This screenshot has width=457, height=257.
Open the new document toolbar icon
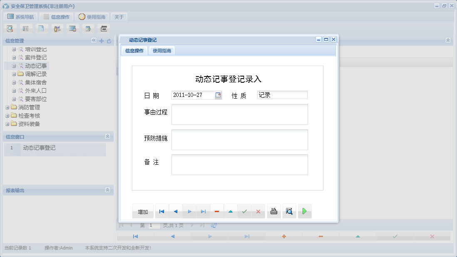pyautogui.click(x=42, y=29)
